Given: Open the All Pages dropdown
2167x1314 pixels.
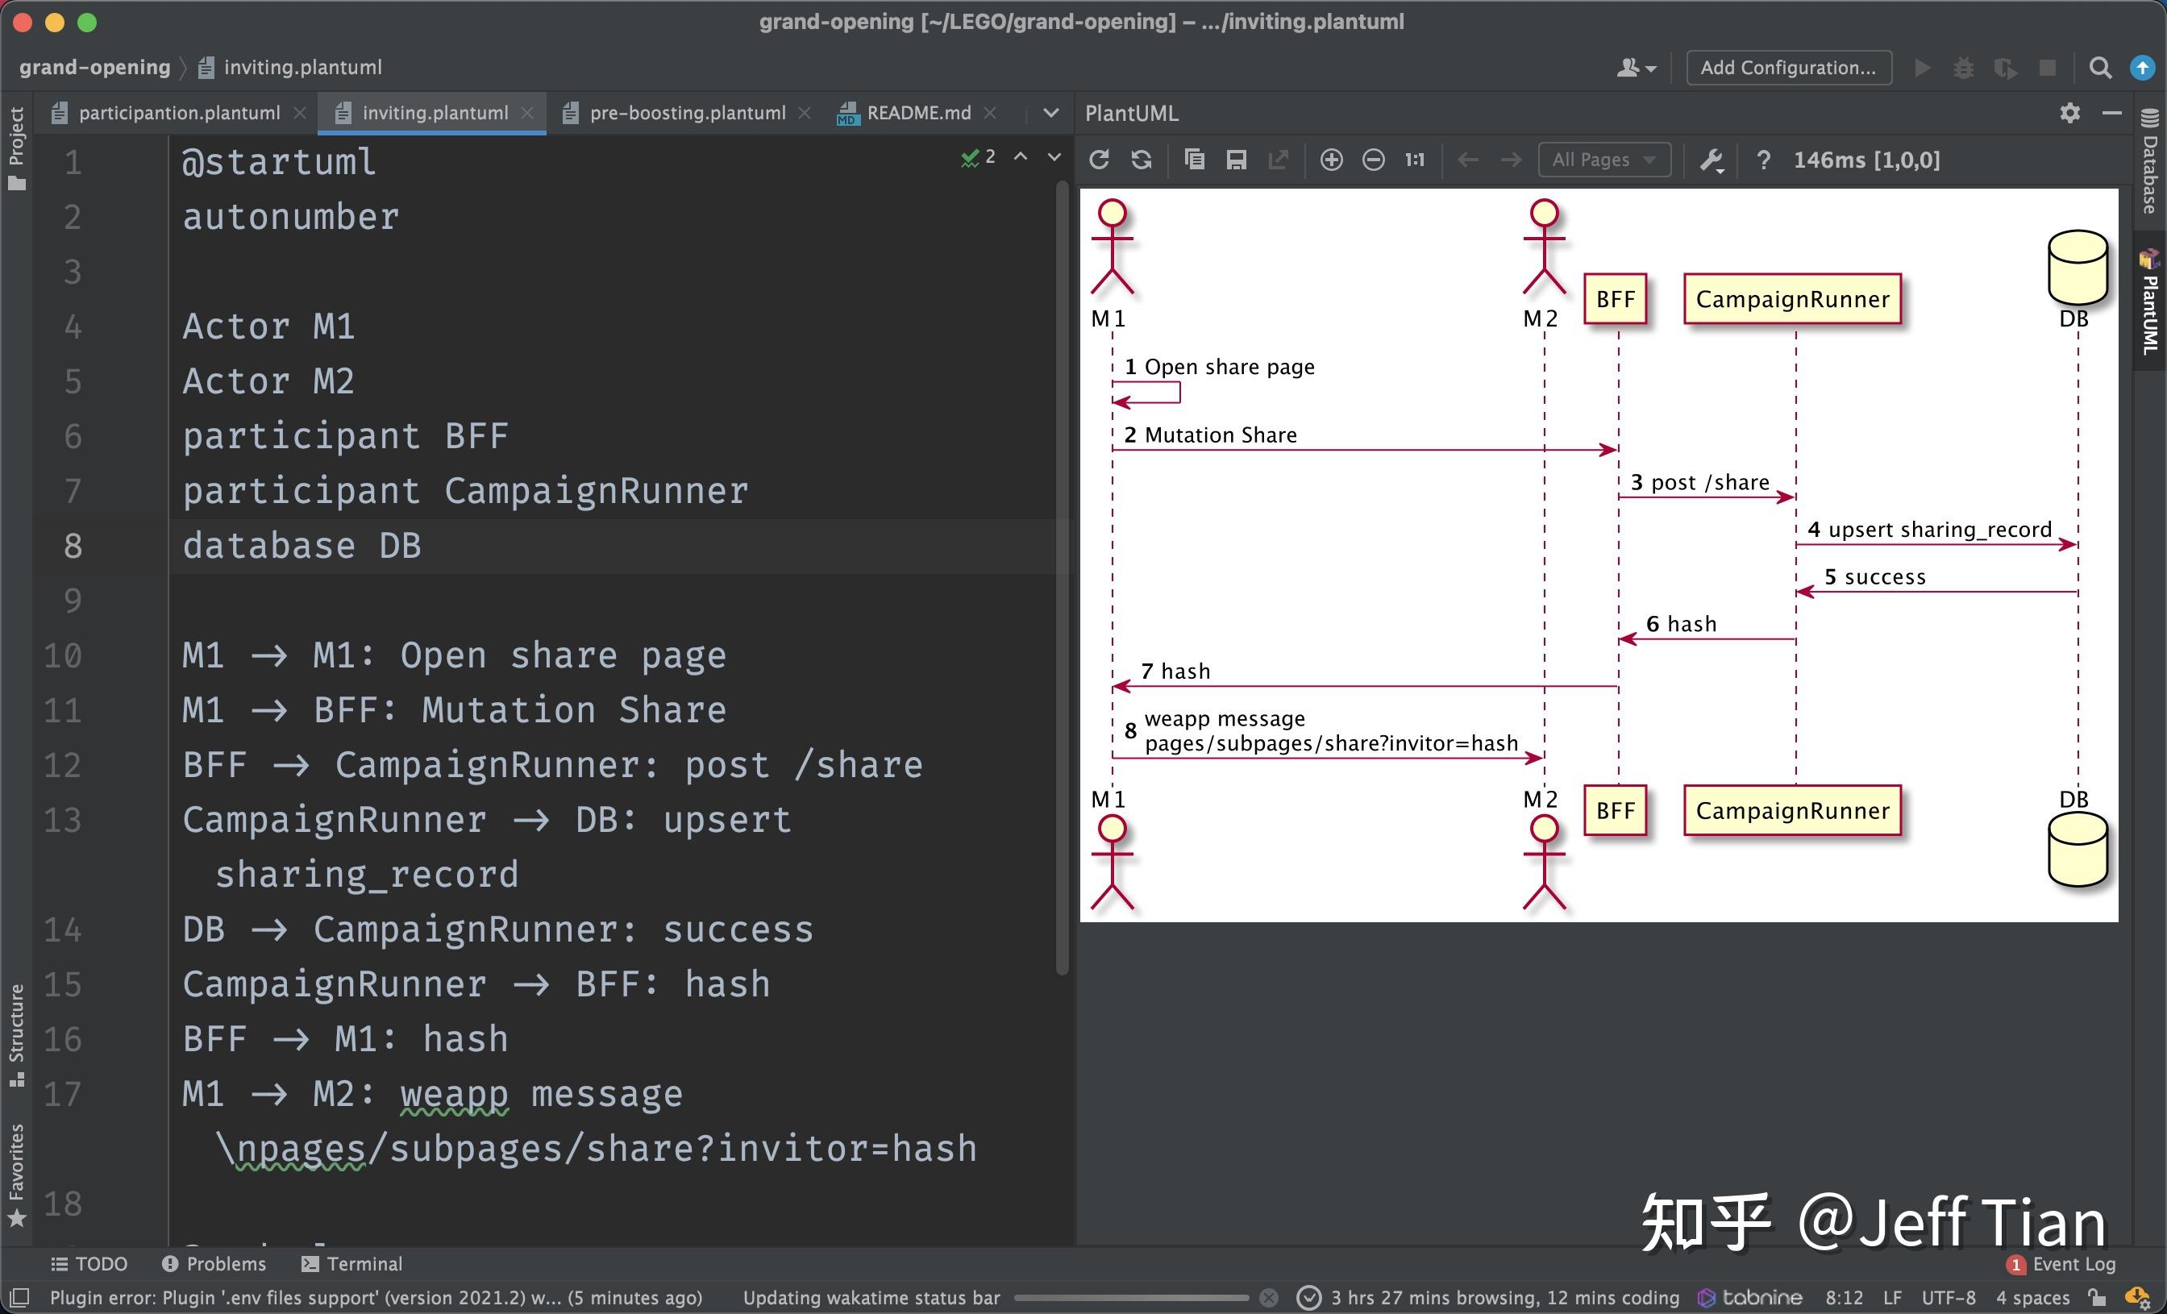Looking at the screenshot, I should (1603, 159).
